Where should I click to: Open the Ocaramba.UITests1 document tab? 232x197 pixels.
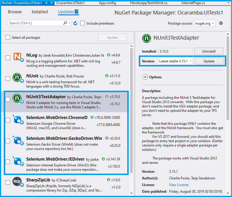(70, 3)
